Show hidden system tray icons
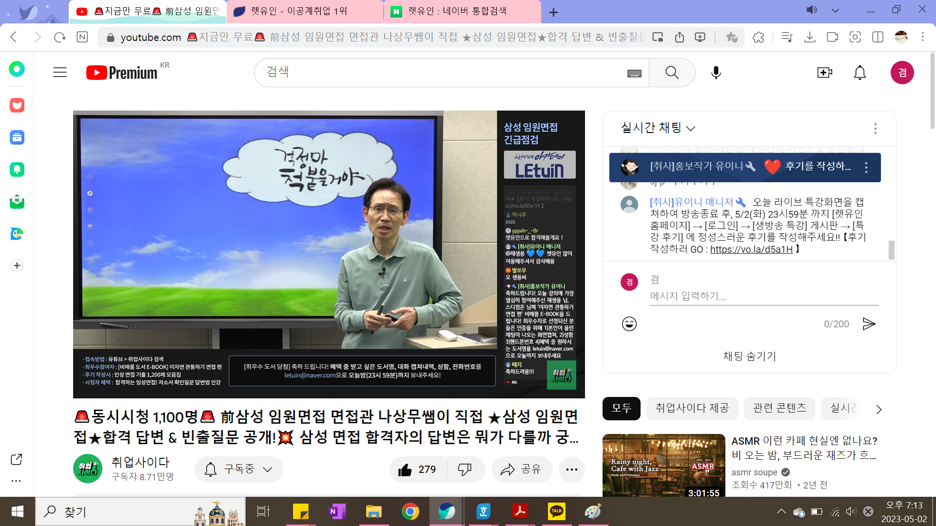The width and height of the screenshot is (936, 526). pyautogui.click(x=781, y=511)
